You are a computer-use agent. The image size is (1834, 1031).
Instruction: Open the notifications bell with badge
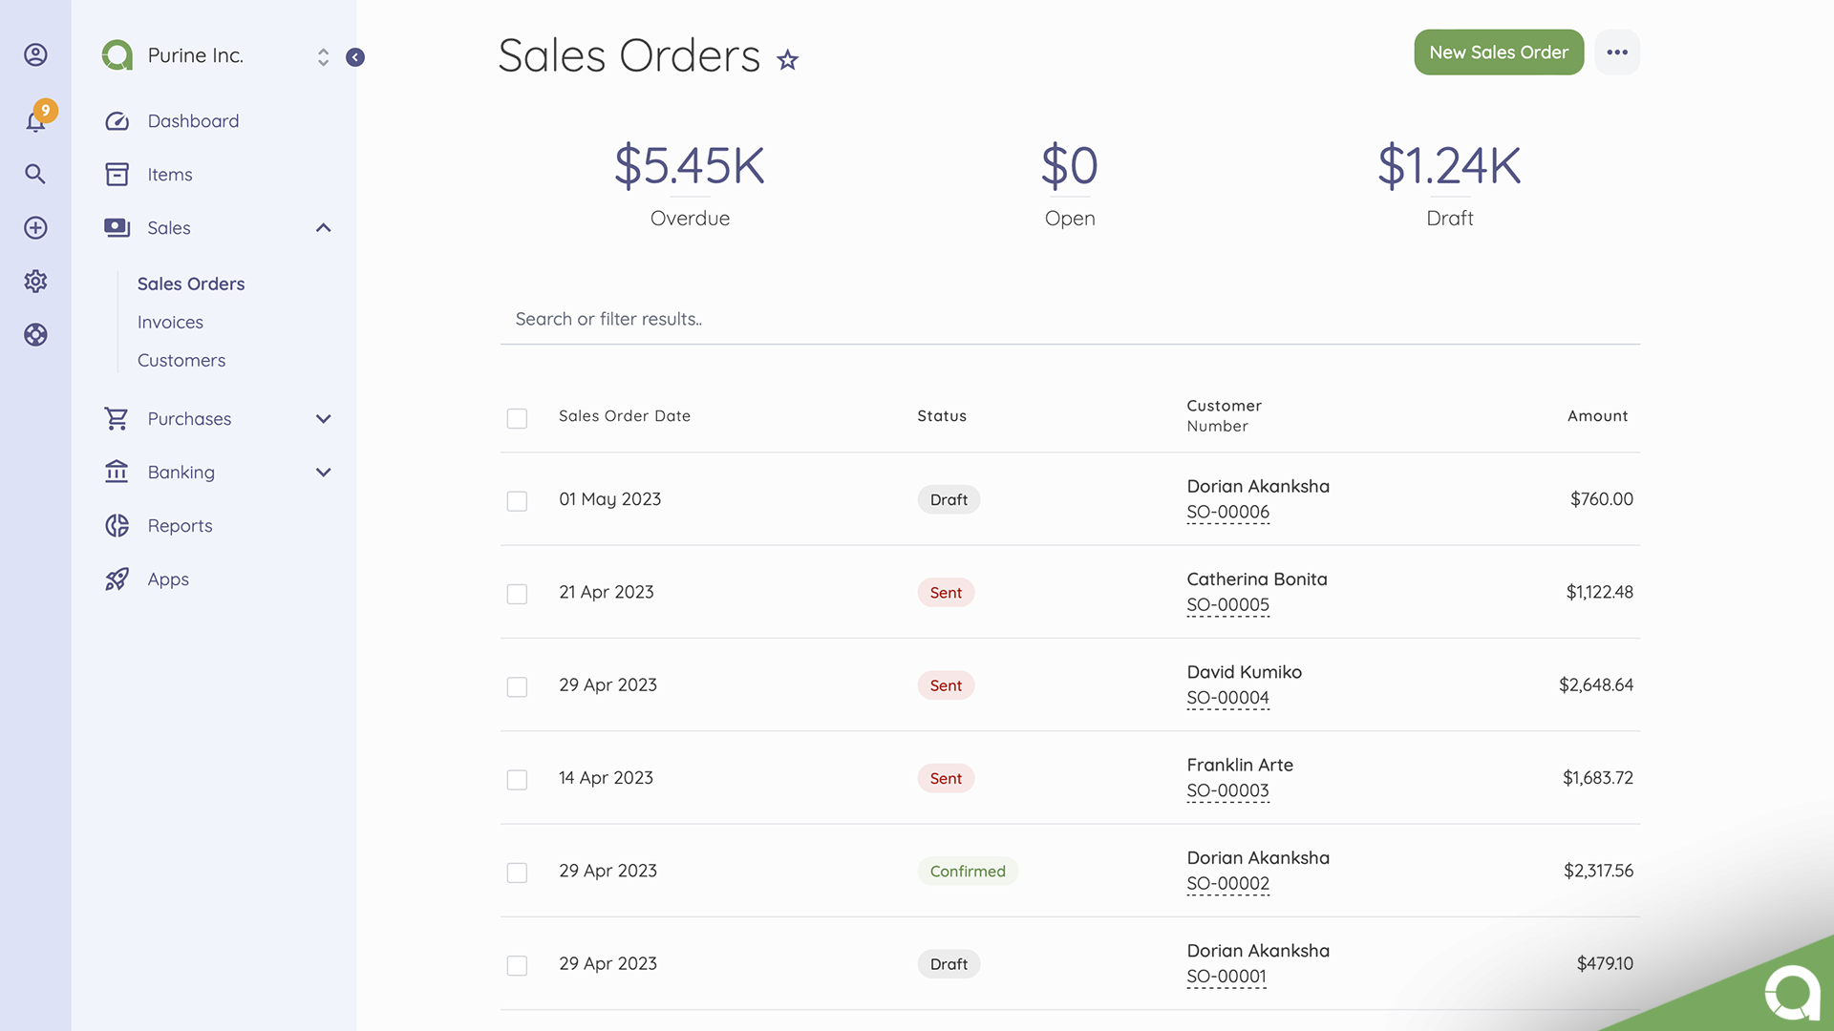35,120
